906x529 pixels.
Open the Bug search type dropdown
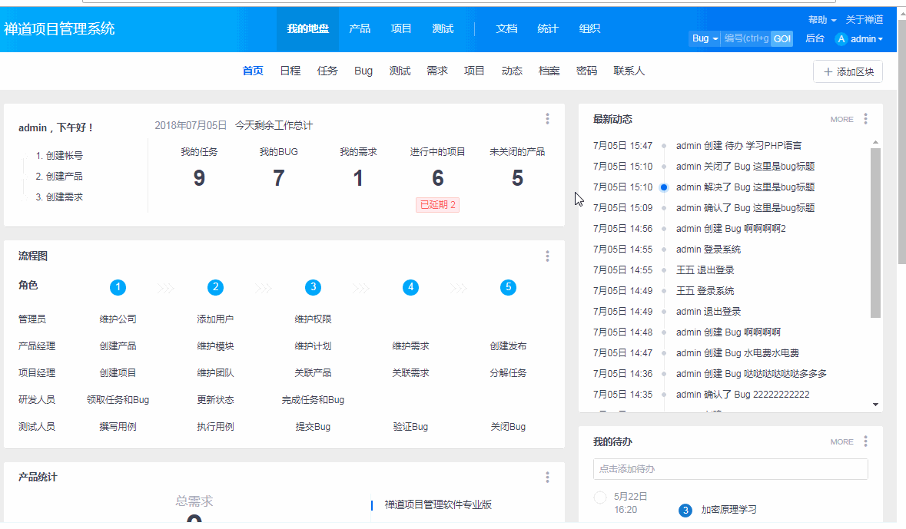coord(705,38)
